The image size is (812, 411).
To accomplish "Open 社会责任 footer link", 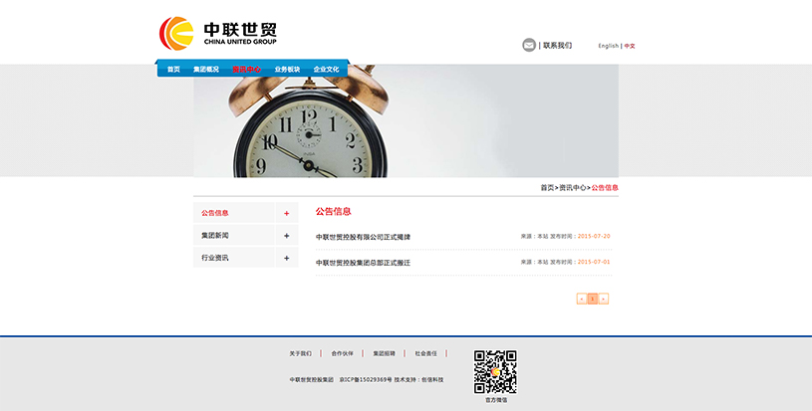I will pyautogui.click(x=425, y=353).
